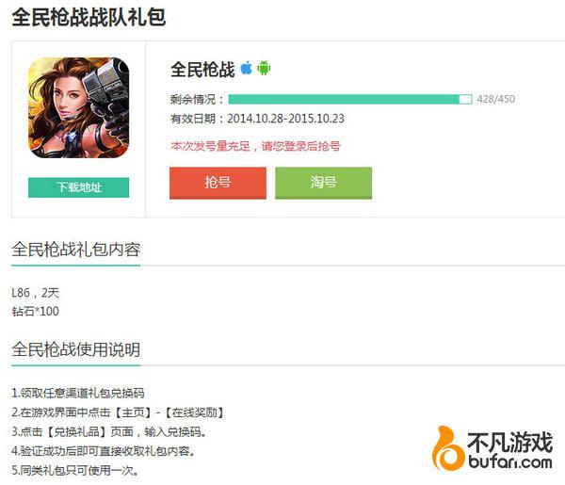Image resolution: width=565 pixels, height=485 pixels.
Task: Click the bufan.com watermark text
Action: tap(510, 461)
